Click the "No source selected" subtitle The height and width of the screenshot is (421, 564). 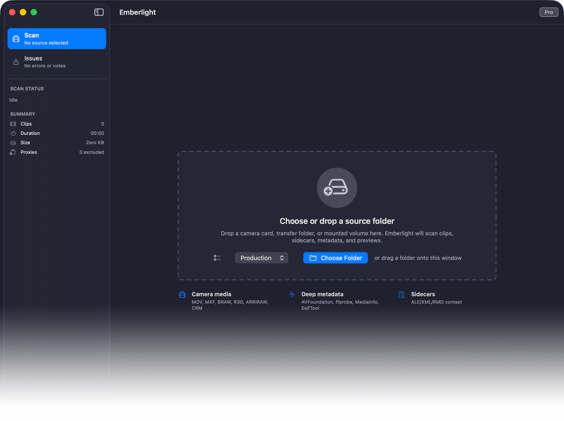point(46,43)
